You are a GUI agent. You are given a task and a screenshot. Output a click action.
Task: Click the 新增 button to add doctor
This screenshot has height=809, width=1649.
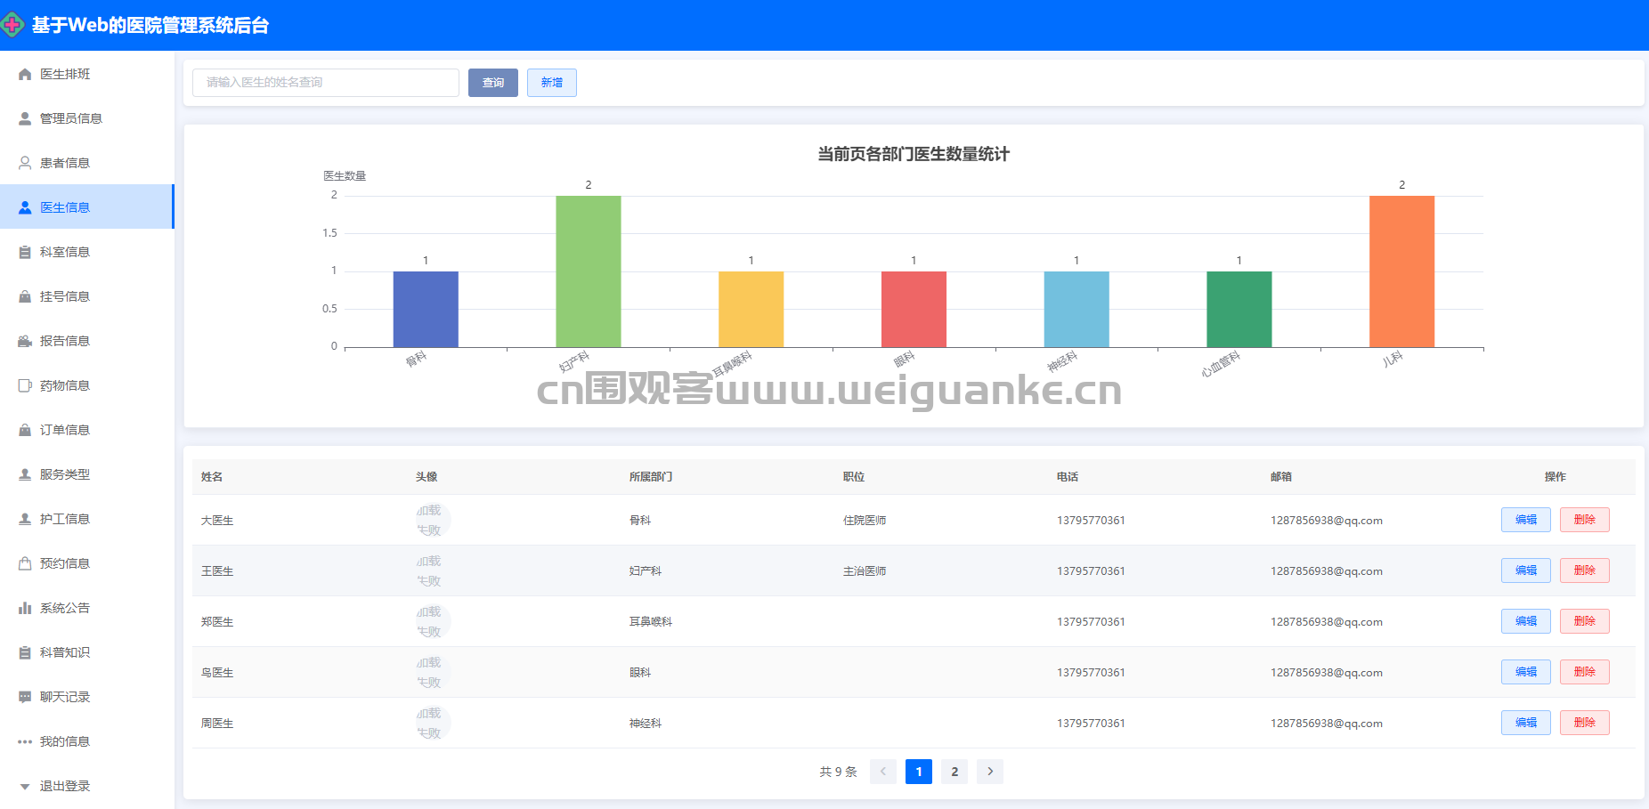click(551, 83)
